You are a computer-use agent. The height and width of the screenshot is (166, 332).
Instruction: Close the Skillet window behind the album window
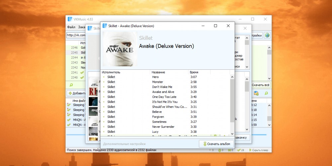(x=245, y=28)
